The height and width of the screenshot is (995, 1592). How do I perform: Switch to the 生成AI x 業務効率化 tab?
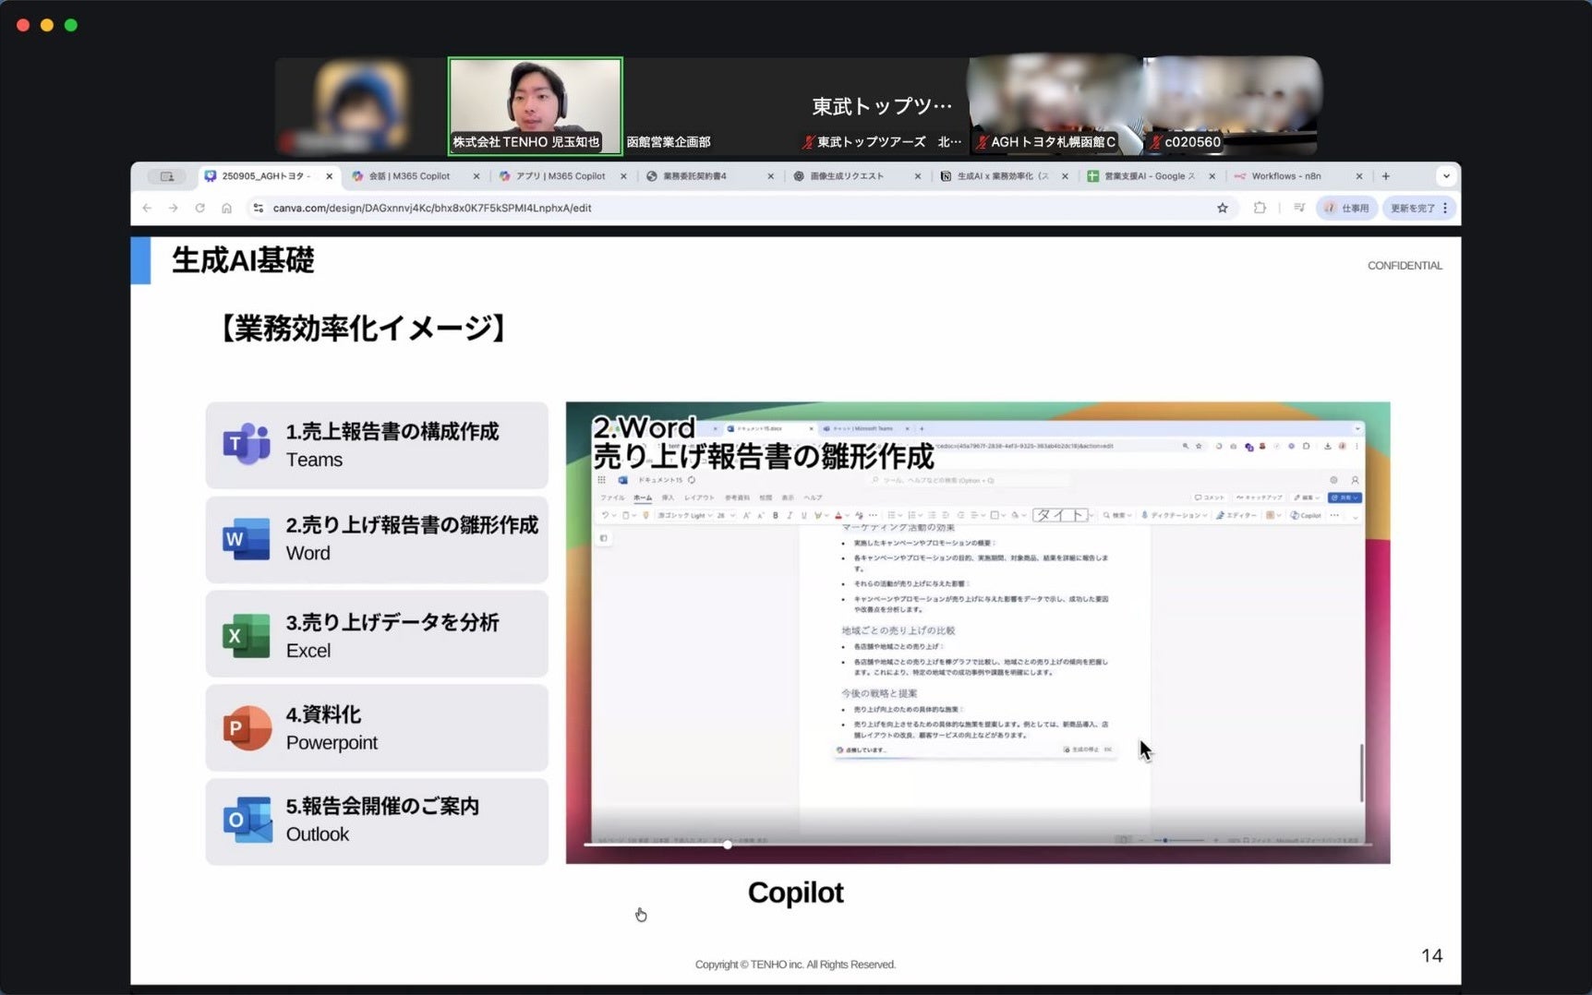click(x=1002, y=176)
